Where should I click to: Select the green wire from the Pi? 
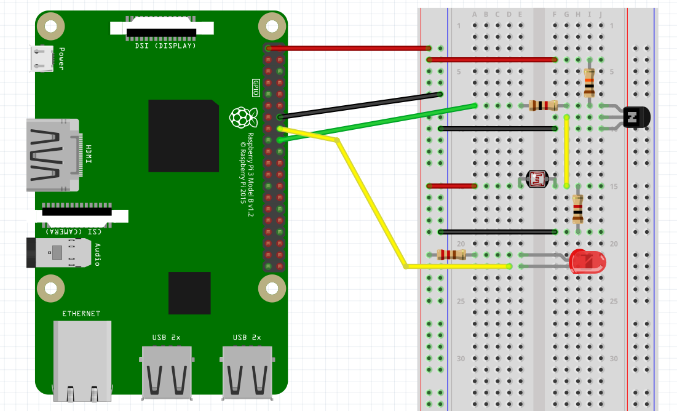tap(377, 122)
